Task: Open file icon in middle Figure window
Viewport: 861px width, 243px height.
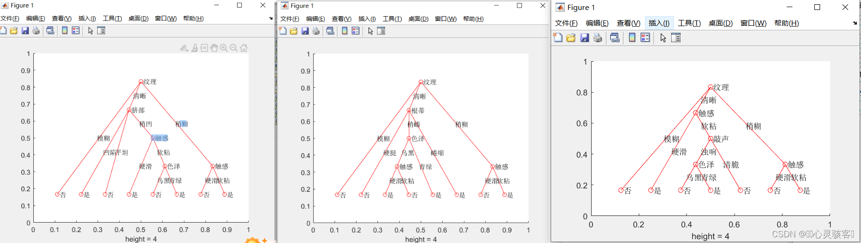Action: tap(294, 31)
